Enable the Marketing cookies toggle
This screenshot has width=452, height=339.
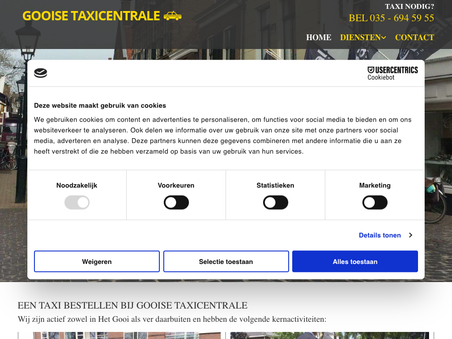click(375, 203)
